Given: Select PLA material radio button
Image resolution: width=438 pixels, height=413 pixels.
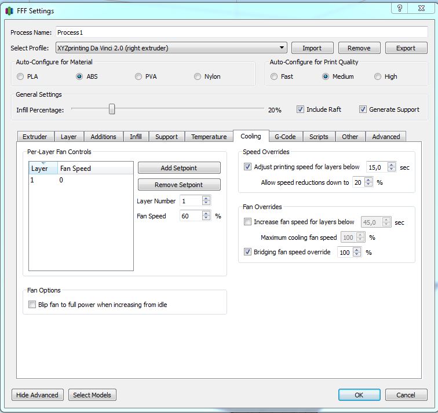Looking at the screenshot, I should 21,76.
